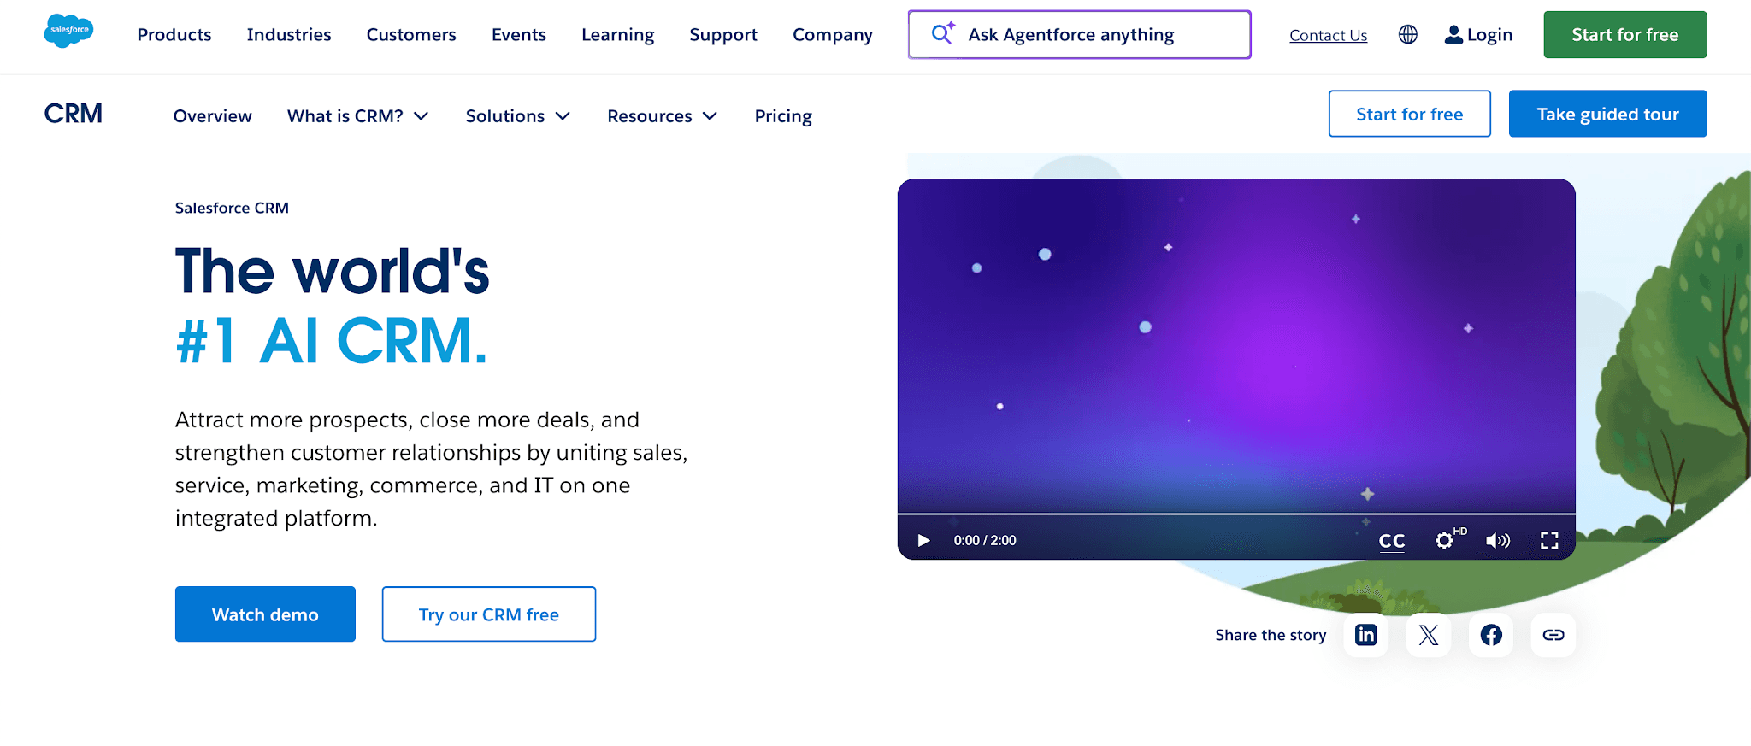Click the outlined Start for free button
Viewport: 1751px width, 746px height.
(x=1410, y=114)
